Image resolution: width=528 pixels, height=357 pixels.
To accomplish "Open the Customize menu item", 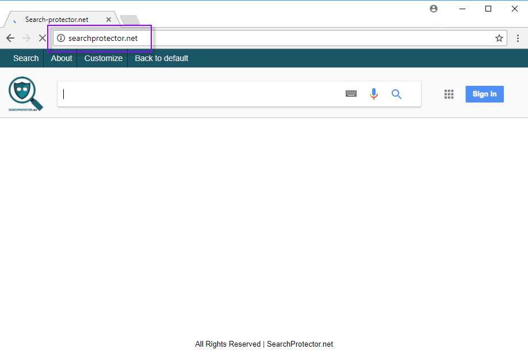I will point(104,58).
